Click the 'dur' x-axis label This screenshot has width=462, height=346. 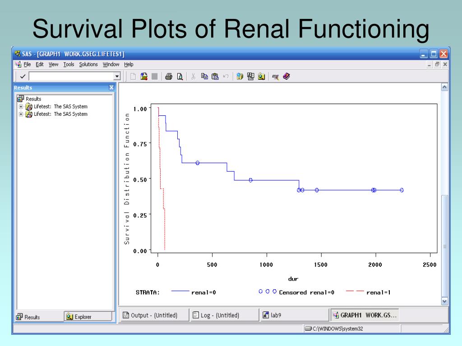click(293, 279)
